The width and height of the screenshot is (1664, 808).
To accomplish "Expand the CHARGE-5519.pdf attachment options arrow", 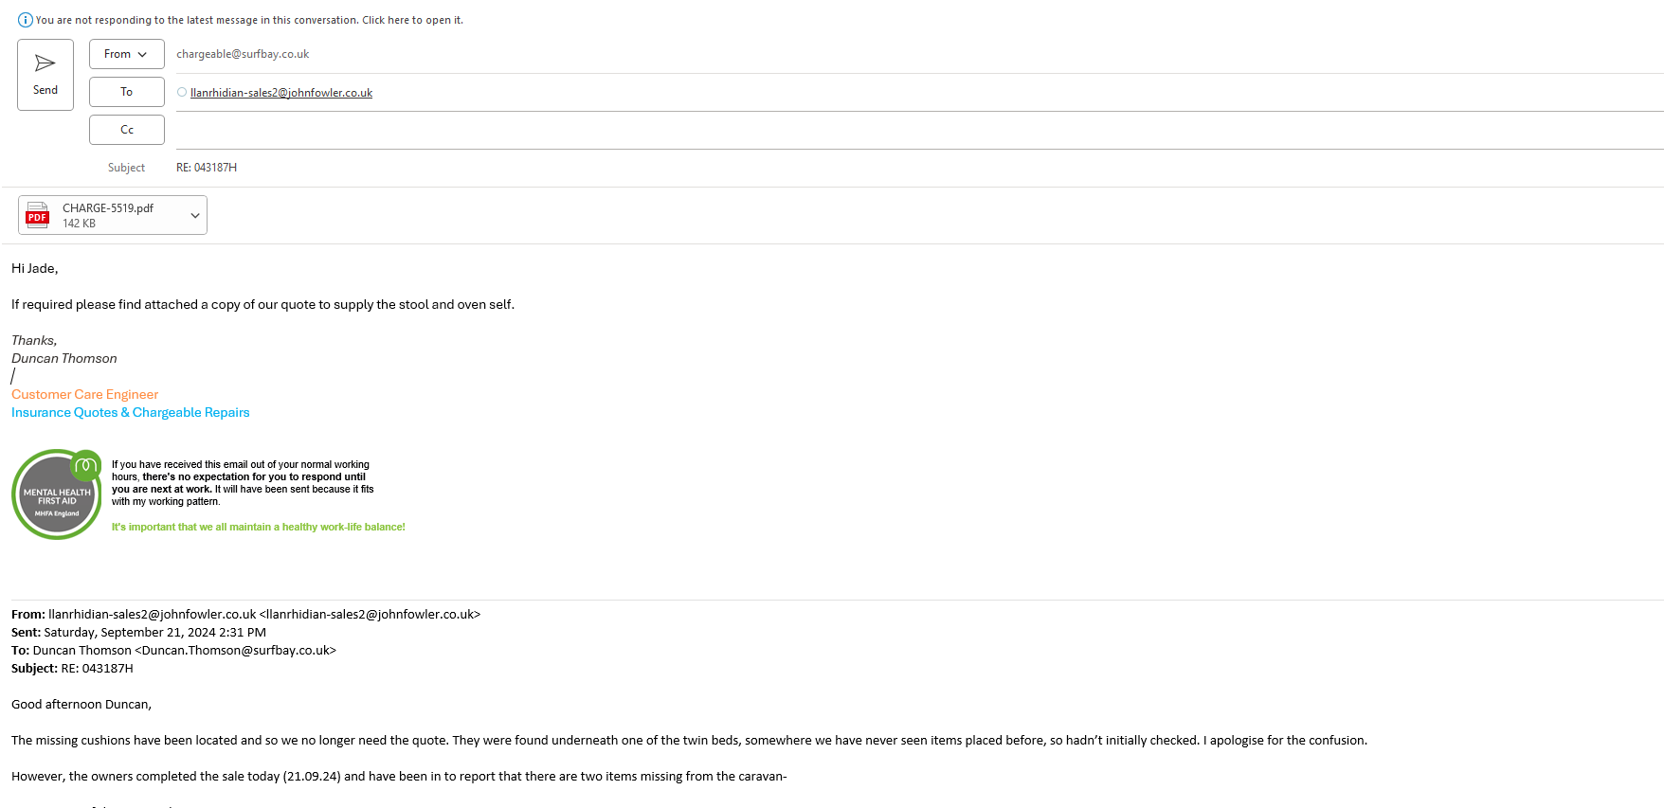I will [x=195, y=216].
